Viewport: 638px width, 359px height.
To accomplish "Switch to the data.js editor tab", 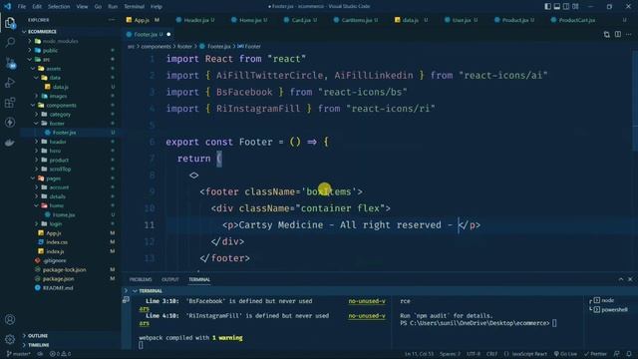I will (411, 20).
